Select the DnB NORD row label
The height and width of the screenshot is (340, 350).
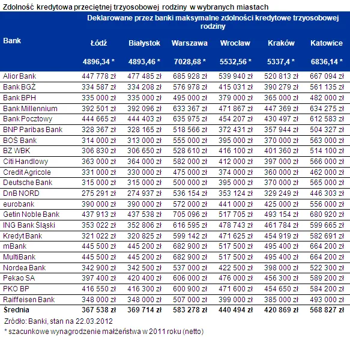point(21,193)
